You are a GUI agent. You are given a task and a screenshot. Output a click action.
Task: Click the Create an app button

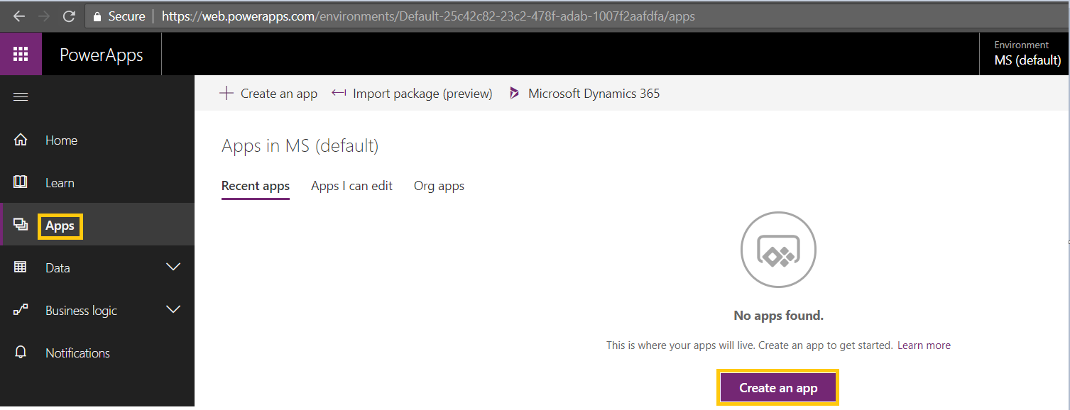pyautogui.click(x=777, y=387)
